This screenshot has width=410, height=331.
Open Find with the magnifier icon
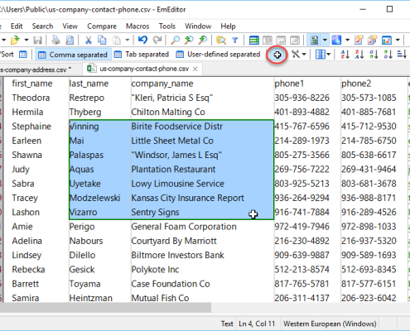pyautogui.click(x=175, y=41)
